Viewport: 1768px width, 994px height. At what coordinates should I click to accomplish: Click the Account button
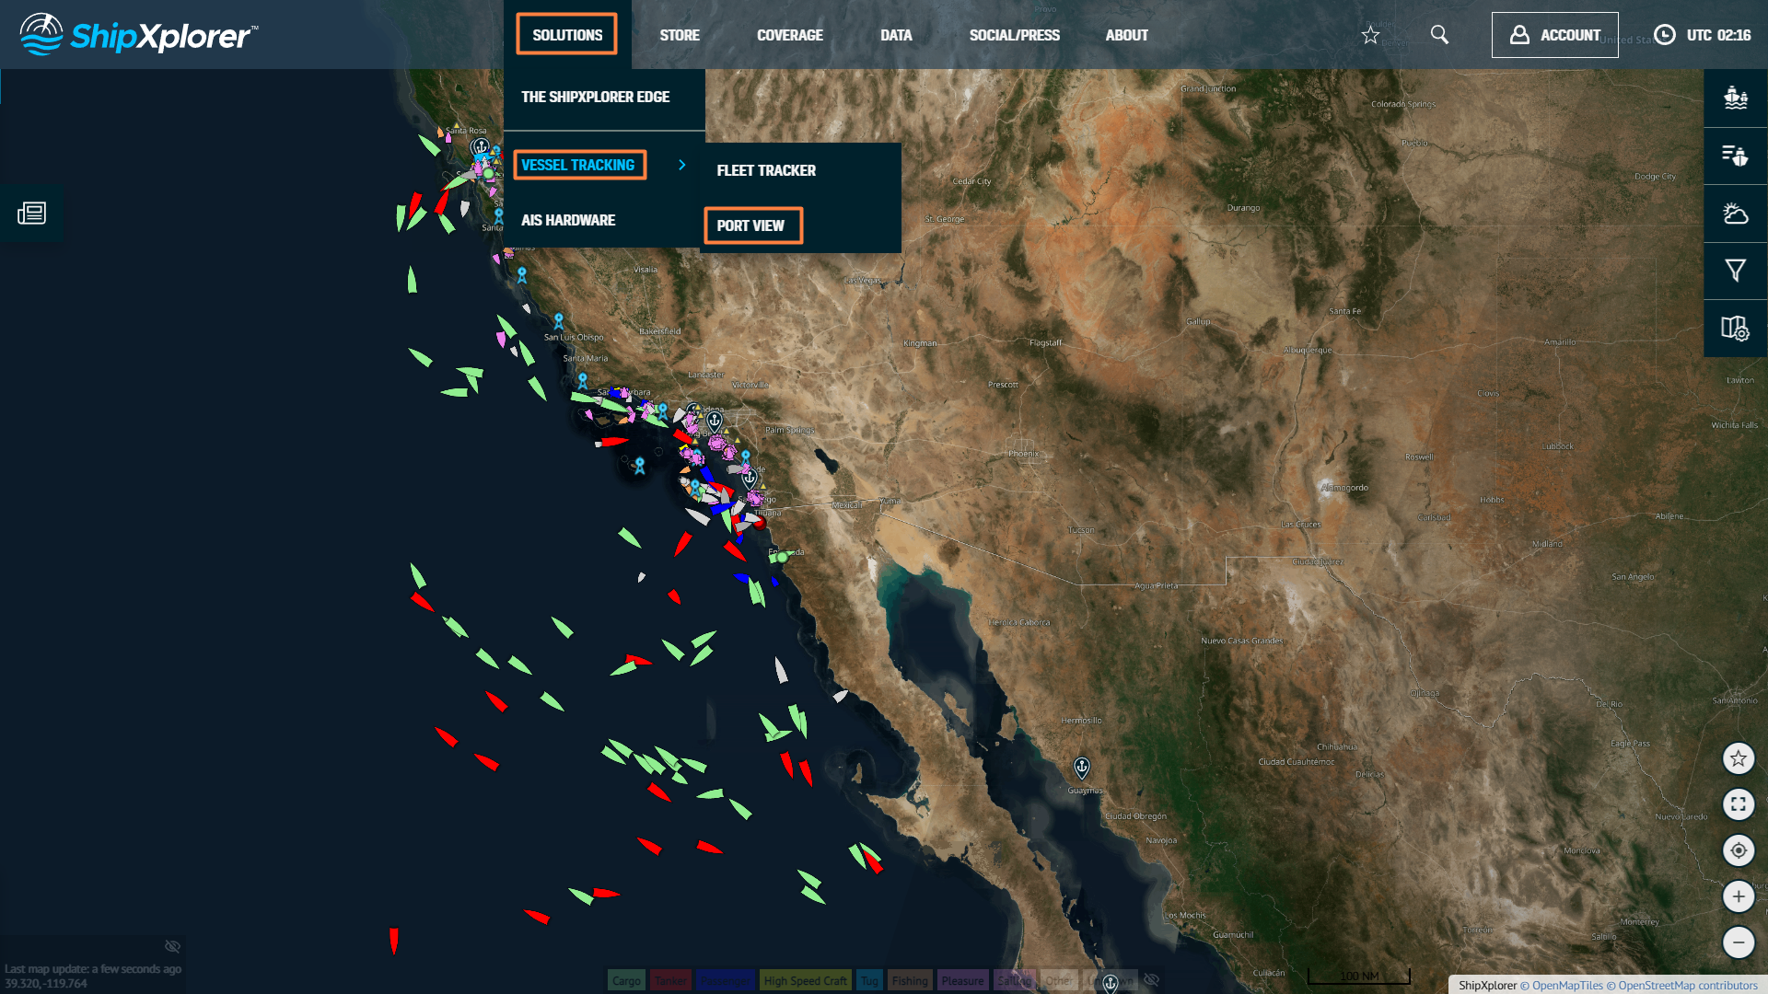pyautogui.click(x=1554, y=35)
